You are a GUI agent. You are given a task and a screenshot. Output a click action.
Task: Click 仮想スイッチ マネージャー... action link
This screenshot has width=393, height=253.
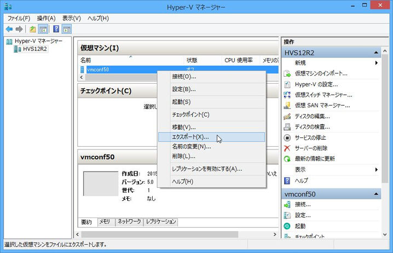[x=323, y=95]
